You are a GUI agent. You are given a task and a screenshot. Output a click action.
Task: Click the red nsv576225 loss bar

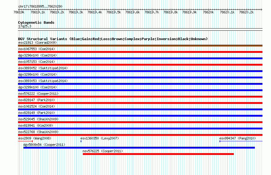pyautogui.click(x=158, y=154)
